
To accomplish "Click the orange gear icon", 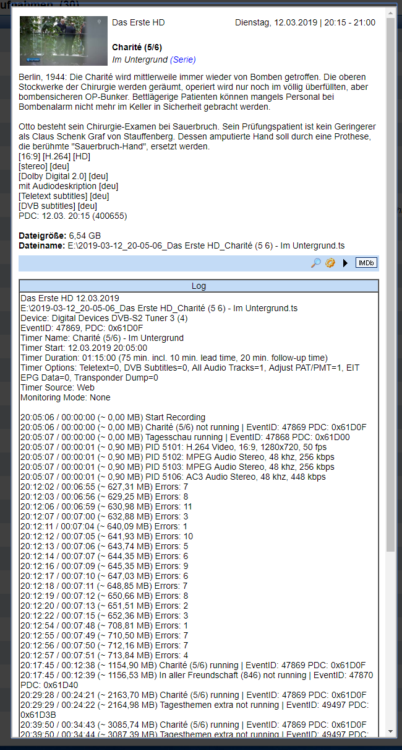I will pyautogui.click(x=330, y=263).
